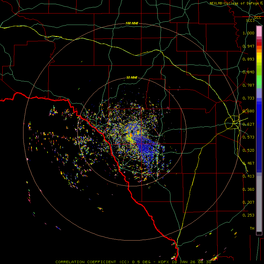Viewport: 264px width, 264px height.
Task: Click the 06:30 timestamp in caption
Action: click(204, 262)
